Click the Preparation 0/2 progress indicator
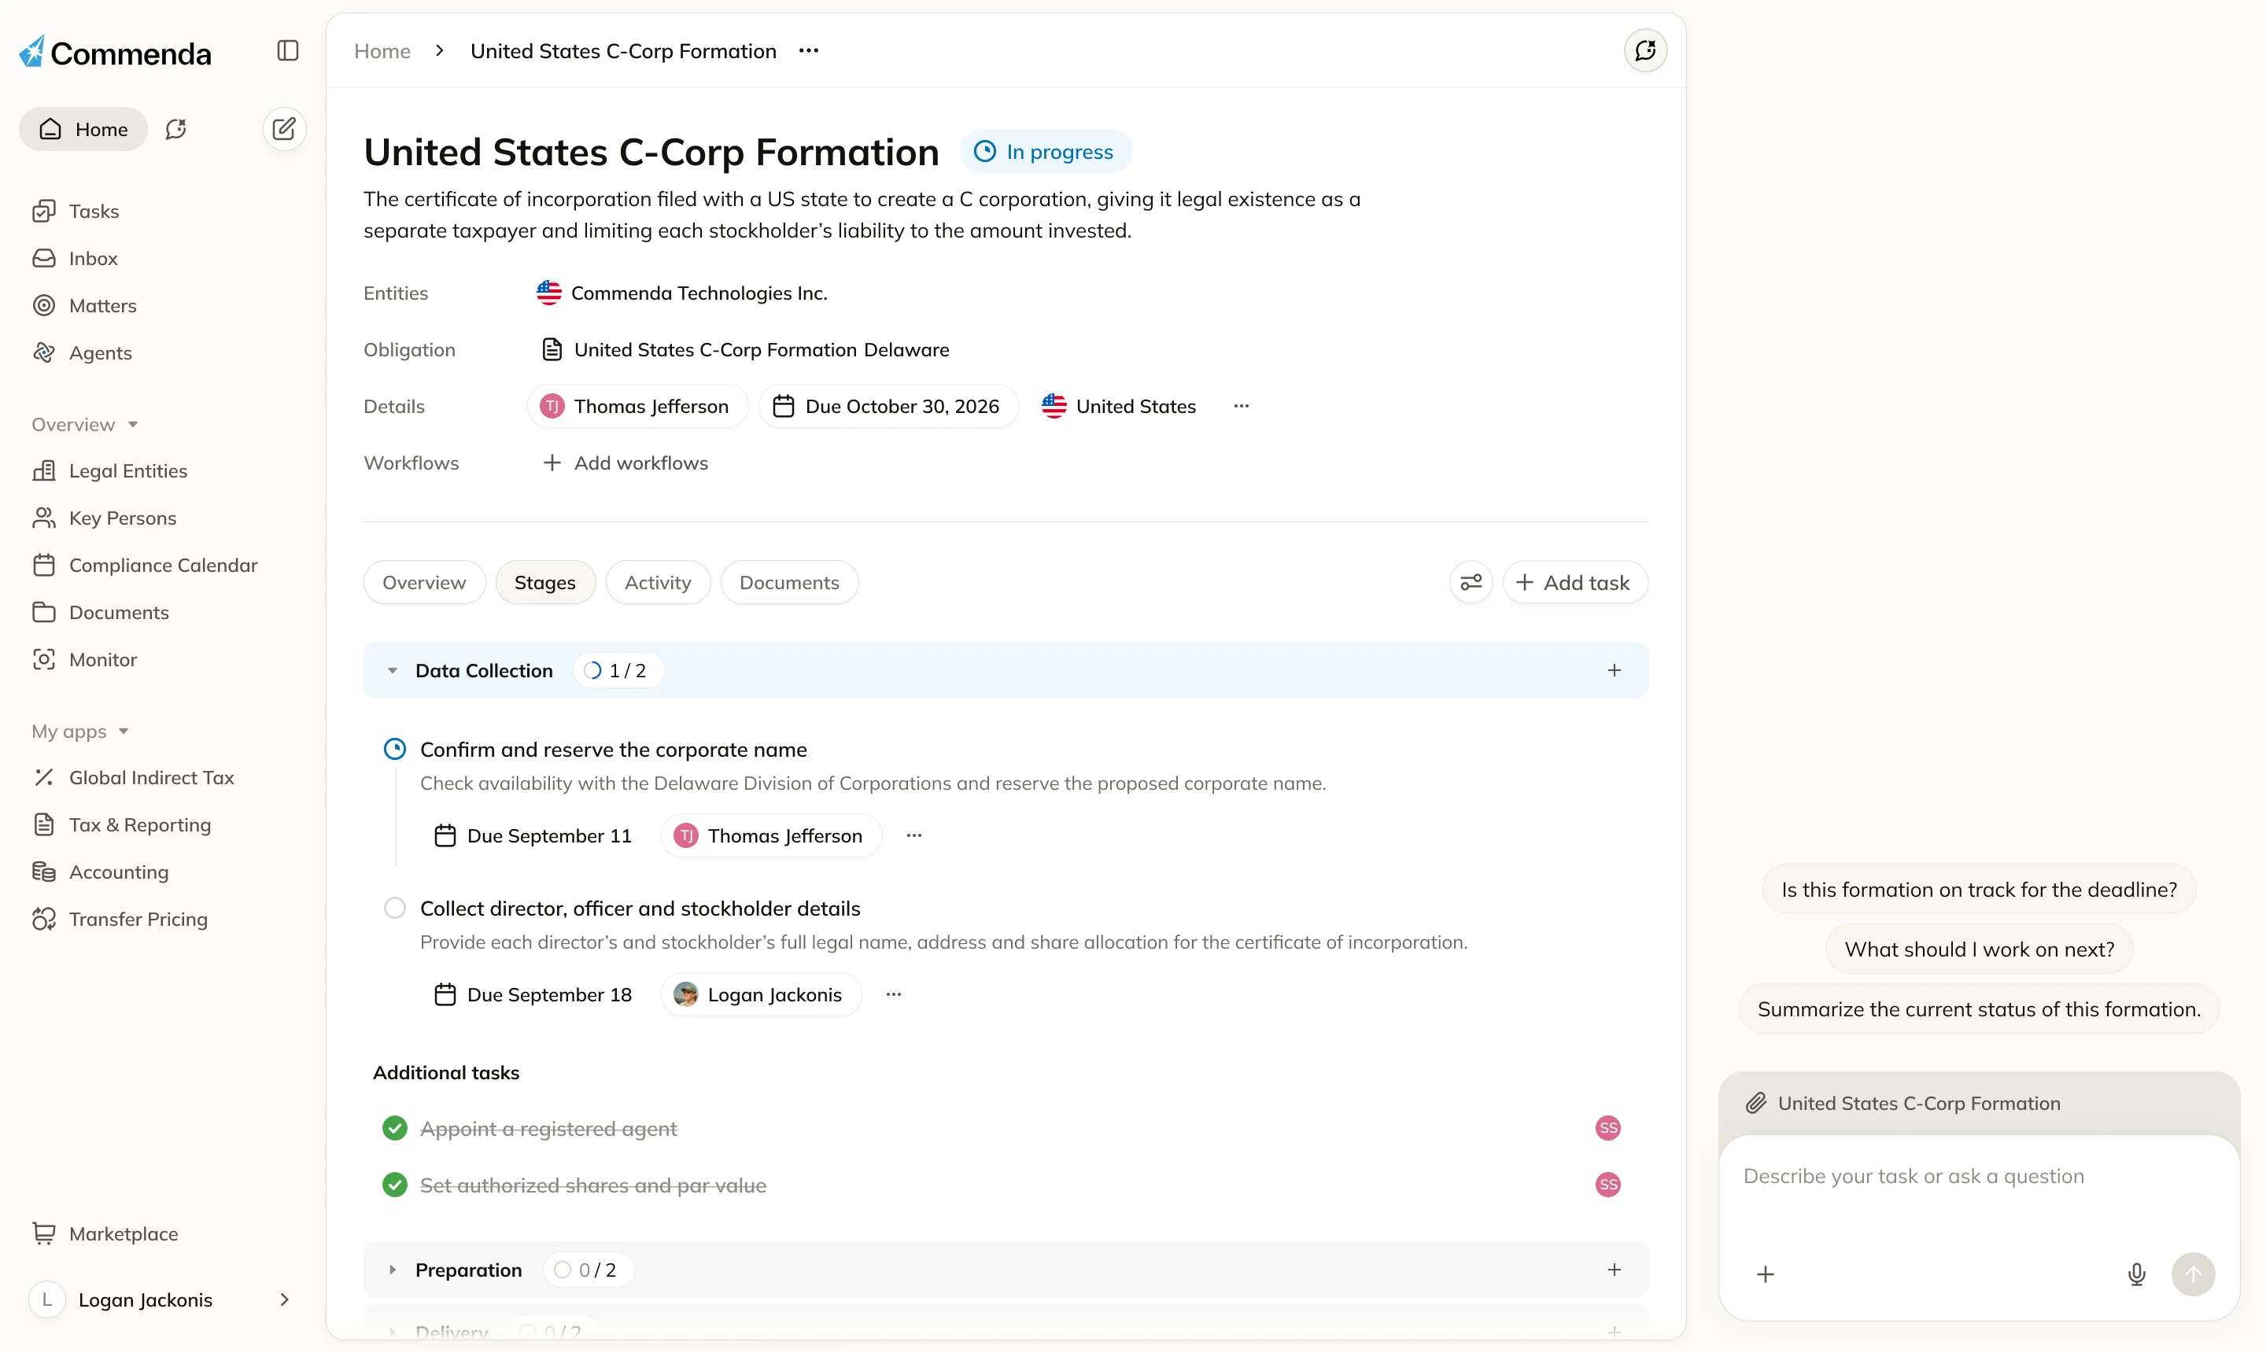Viewport: 2266px width, 1353px height. tap(589, 1270)
